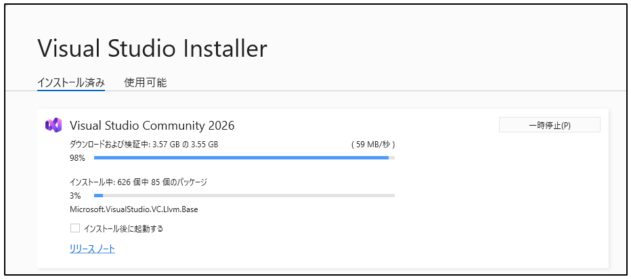Click the 3.57 GB の 3.55 GB size text

(185, 145)
